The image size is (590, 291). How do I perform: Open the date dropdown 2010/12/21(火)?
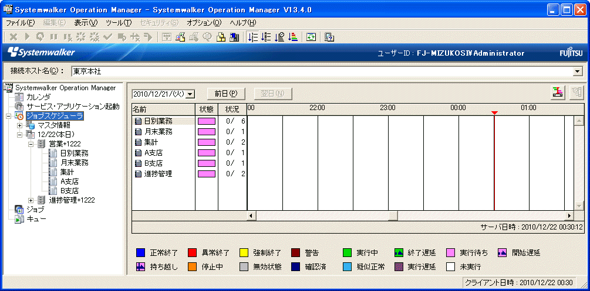click(x=190, y=94)
